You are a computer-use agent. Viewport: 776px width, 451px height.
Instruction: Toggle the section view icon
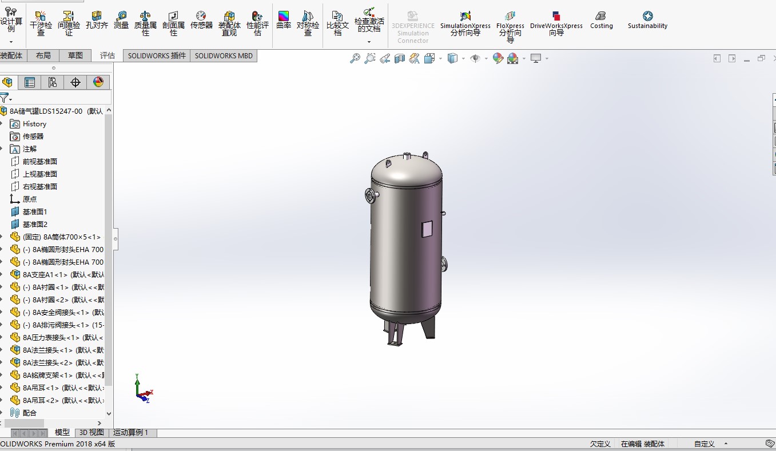click(x=400, y=58)
